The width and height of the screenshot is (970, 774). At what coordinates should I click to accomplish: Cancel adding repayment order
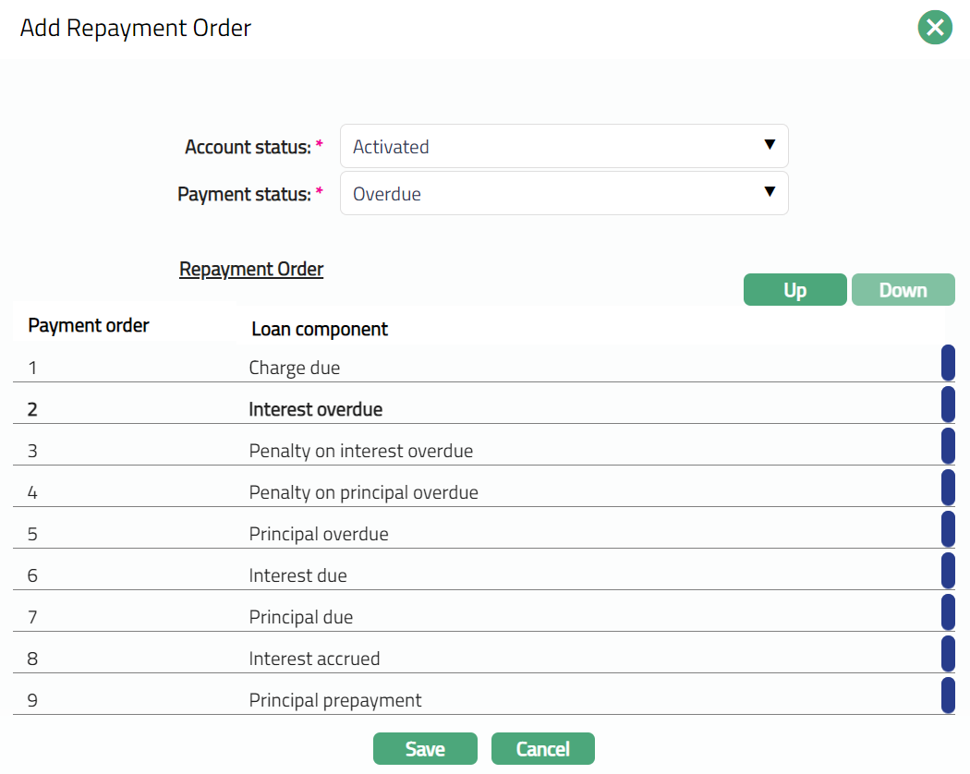point(542,749)
